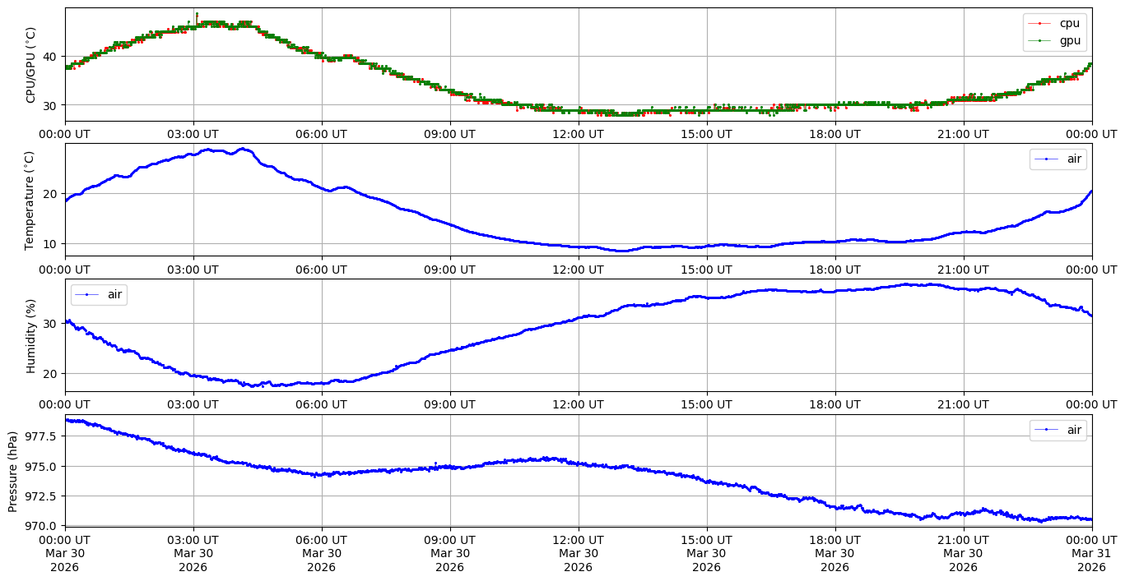This screenshot has width=1125, height=581.
Task: Select the Pressure (hPa) y-axis label
Action: [13, 471]
